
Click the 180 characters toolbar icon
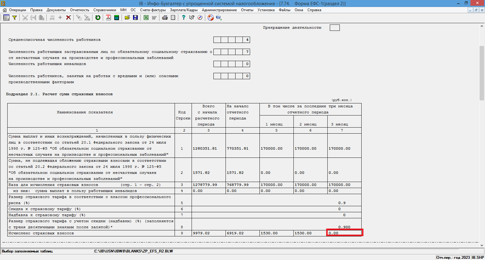(x=52, y=18)
